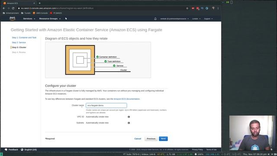Click the English (US) language selector
This screenshot has height=156, width=277.
pos(29,149)
